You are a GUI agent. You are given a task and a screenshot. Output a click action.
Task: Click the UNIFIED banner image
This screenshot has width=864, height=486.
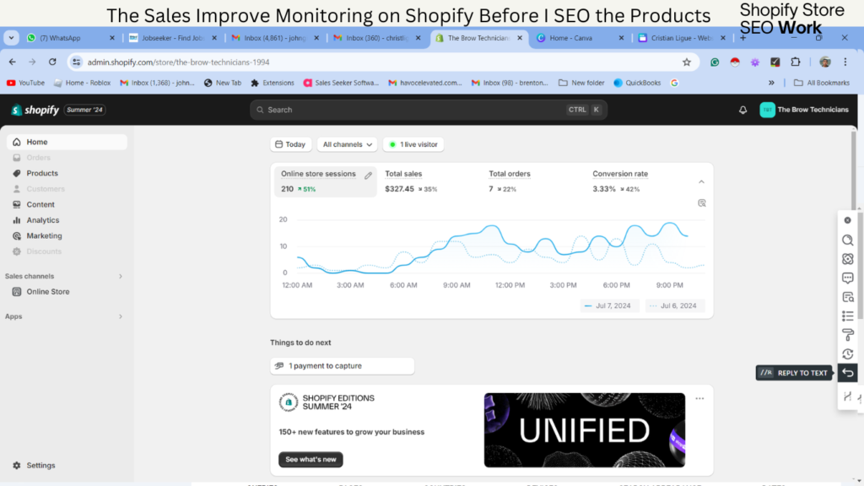pyautogui.click(x=585, y=430)
